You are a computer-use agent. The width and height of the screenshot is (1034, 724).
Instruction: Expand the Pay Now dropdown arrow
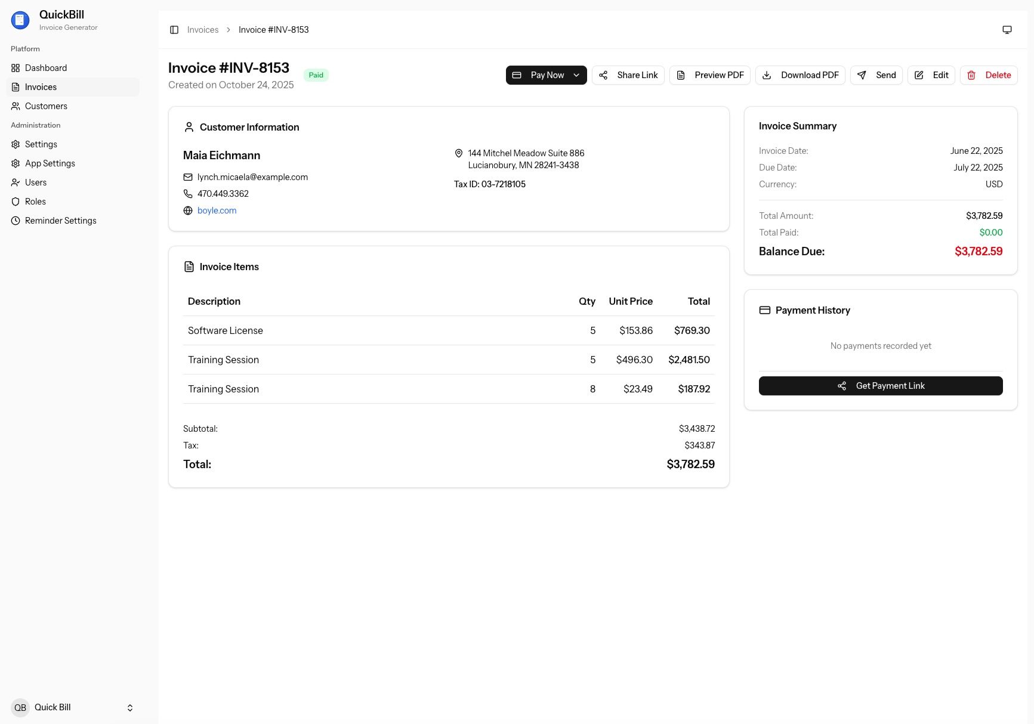click(x=576, y=75)
